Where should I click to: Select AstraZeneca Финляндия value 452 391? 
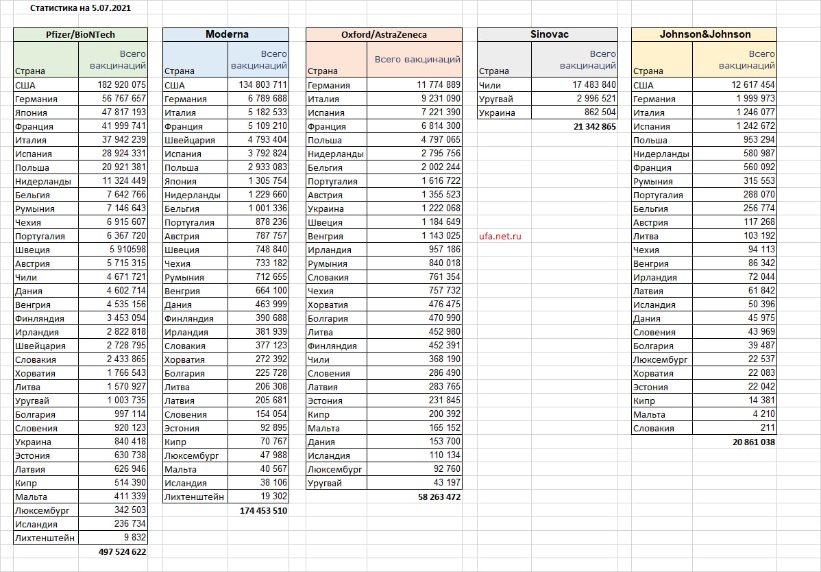(415, 346)
